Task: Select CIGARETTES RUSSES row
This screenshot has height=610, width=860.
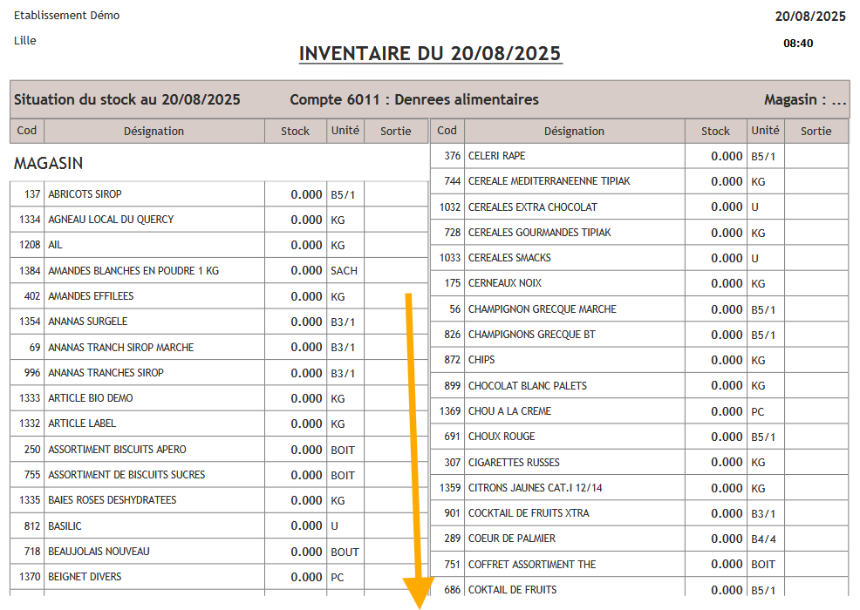Action: pyautogui.click(x=514, y=463)
